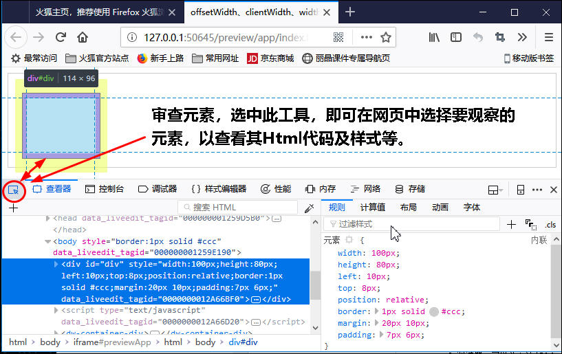Switch to Animations 动画 sidebar tab
The width and height of the screenshot is (562, 354).
[x=440, y=207]
